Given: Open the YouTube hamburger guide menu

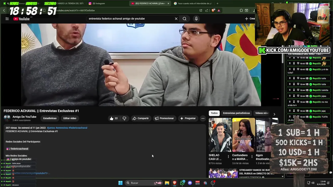Looking at the screenshot, I should 7,19.
